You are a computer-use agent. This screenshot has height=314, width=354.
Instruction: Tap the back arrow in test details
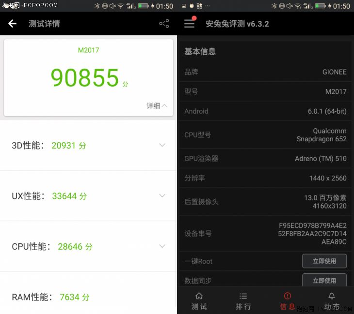[x=13, y=23]
